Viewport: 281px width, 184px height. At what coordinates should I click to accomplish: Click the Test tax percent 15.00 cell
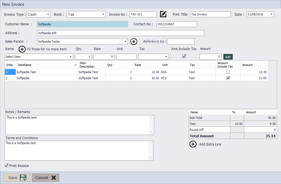click(237, 124)
